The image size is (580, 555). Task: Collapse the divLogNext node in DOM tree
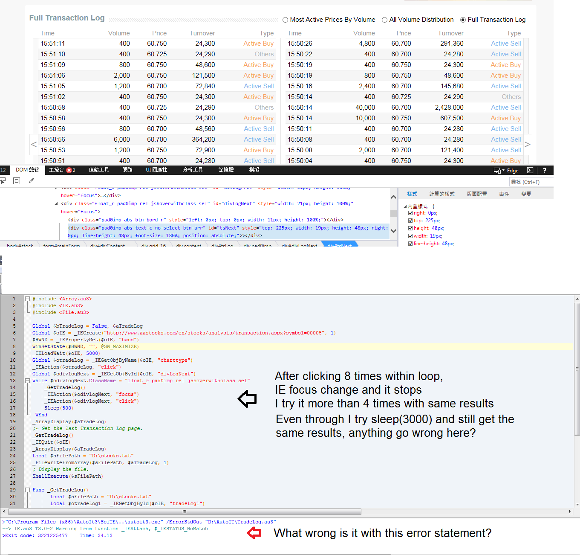(x=56, y=204)
